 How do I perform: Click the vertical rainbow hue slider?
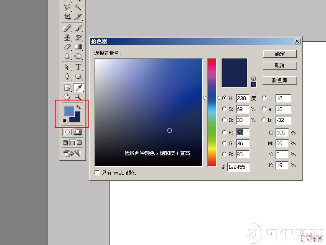pyautogui.click(x=212, y=112)
